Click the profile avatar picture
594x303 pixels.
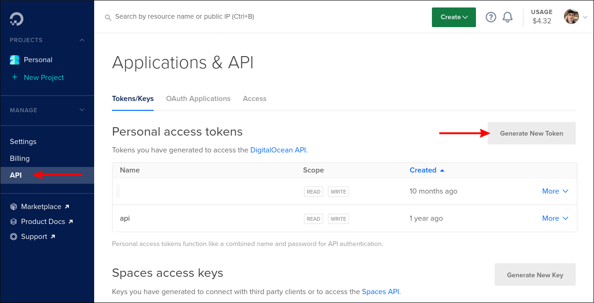[571, 16]
